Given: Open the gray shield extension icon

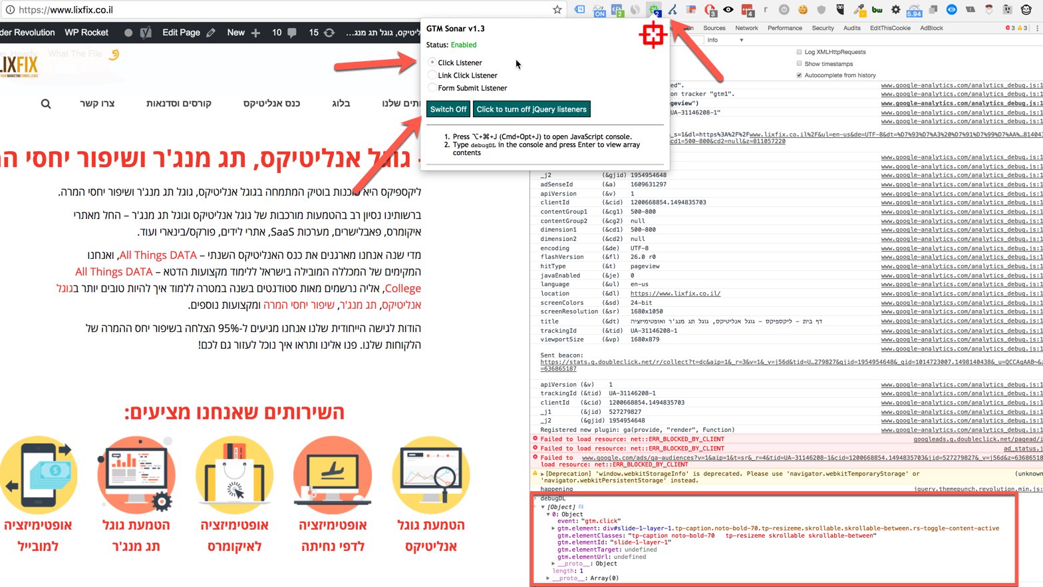Looking at the screenshot, I should click(821, 9).
